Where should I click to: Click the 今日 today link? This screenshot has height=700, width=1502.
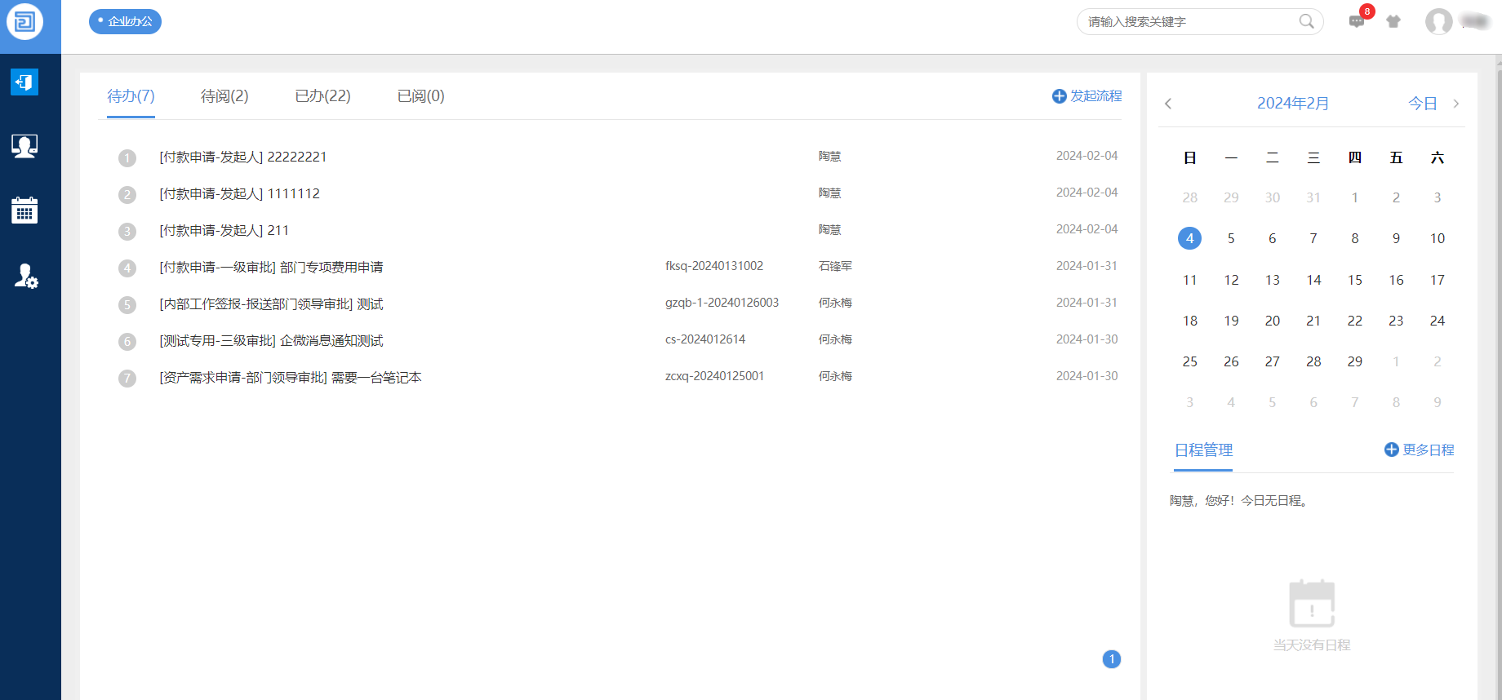(x=1423, y=104)
